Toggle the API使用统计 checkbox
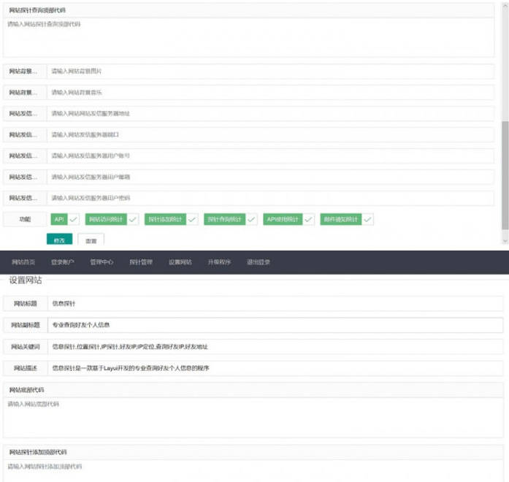Image resolution: width=509 pixels, height=482 pixels. pyautogui.click(x=288, y=219)
